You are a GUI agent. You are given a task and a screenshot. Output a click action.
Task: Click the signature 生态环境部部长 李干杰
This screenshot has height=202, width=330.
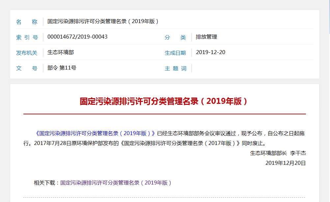click(278, 153)
